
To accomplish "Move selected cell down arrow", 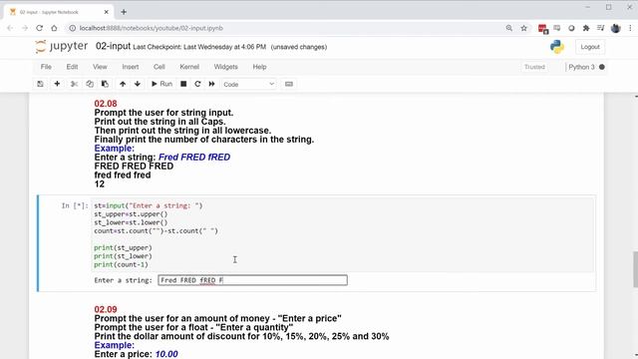I will [x=138, y=84].
